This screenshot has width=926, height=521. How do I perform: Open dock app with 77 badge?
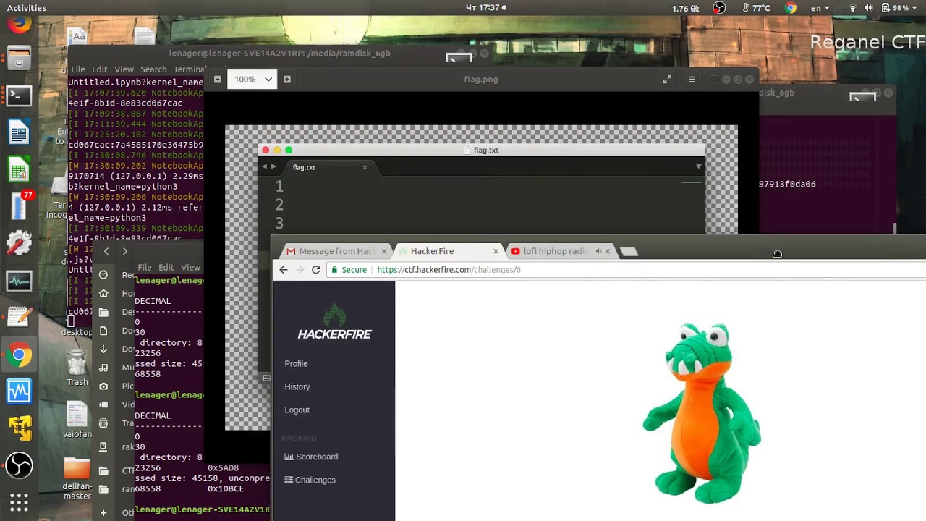coord(20,206)
